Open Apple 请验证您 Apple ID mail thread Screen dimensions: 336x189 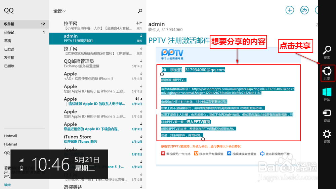[98, 101]
